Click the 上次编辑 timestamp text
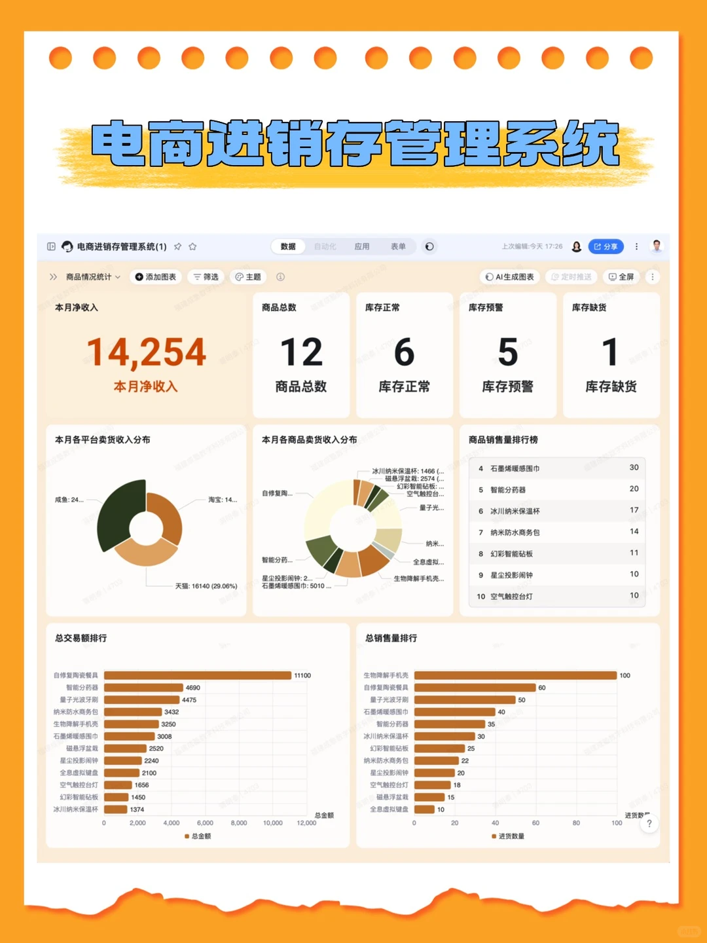Image resolution: width=707 pixels, height=943 pixels. (x=532, y=247)
